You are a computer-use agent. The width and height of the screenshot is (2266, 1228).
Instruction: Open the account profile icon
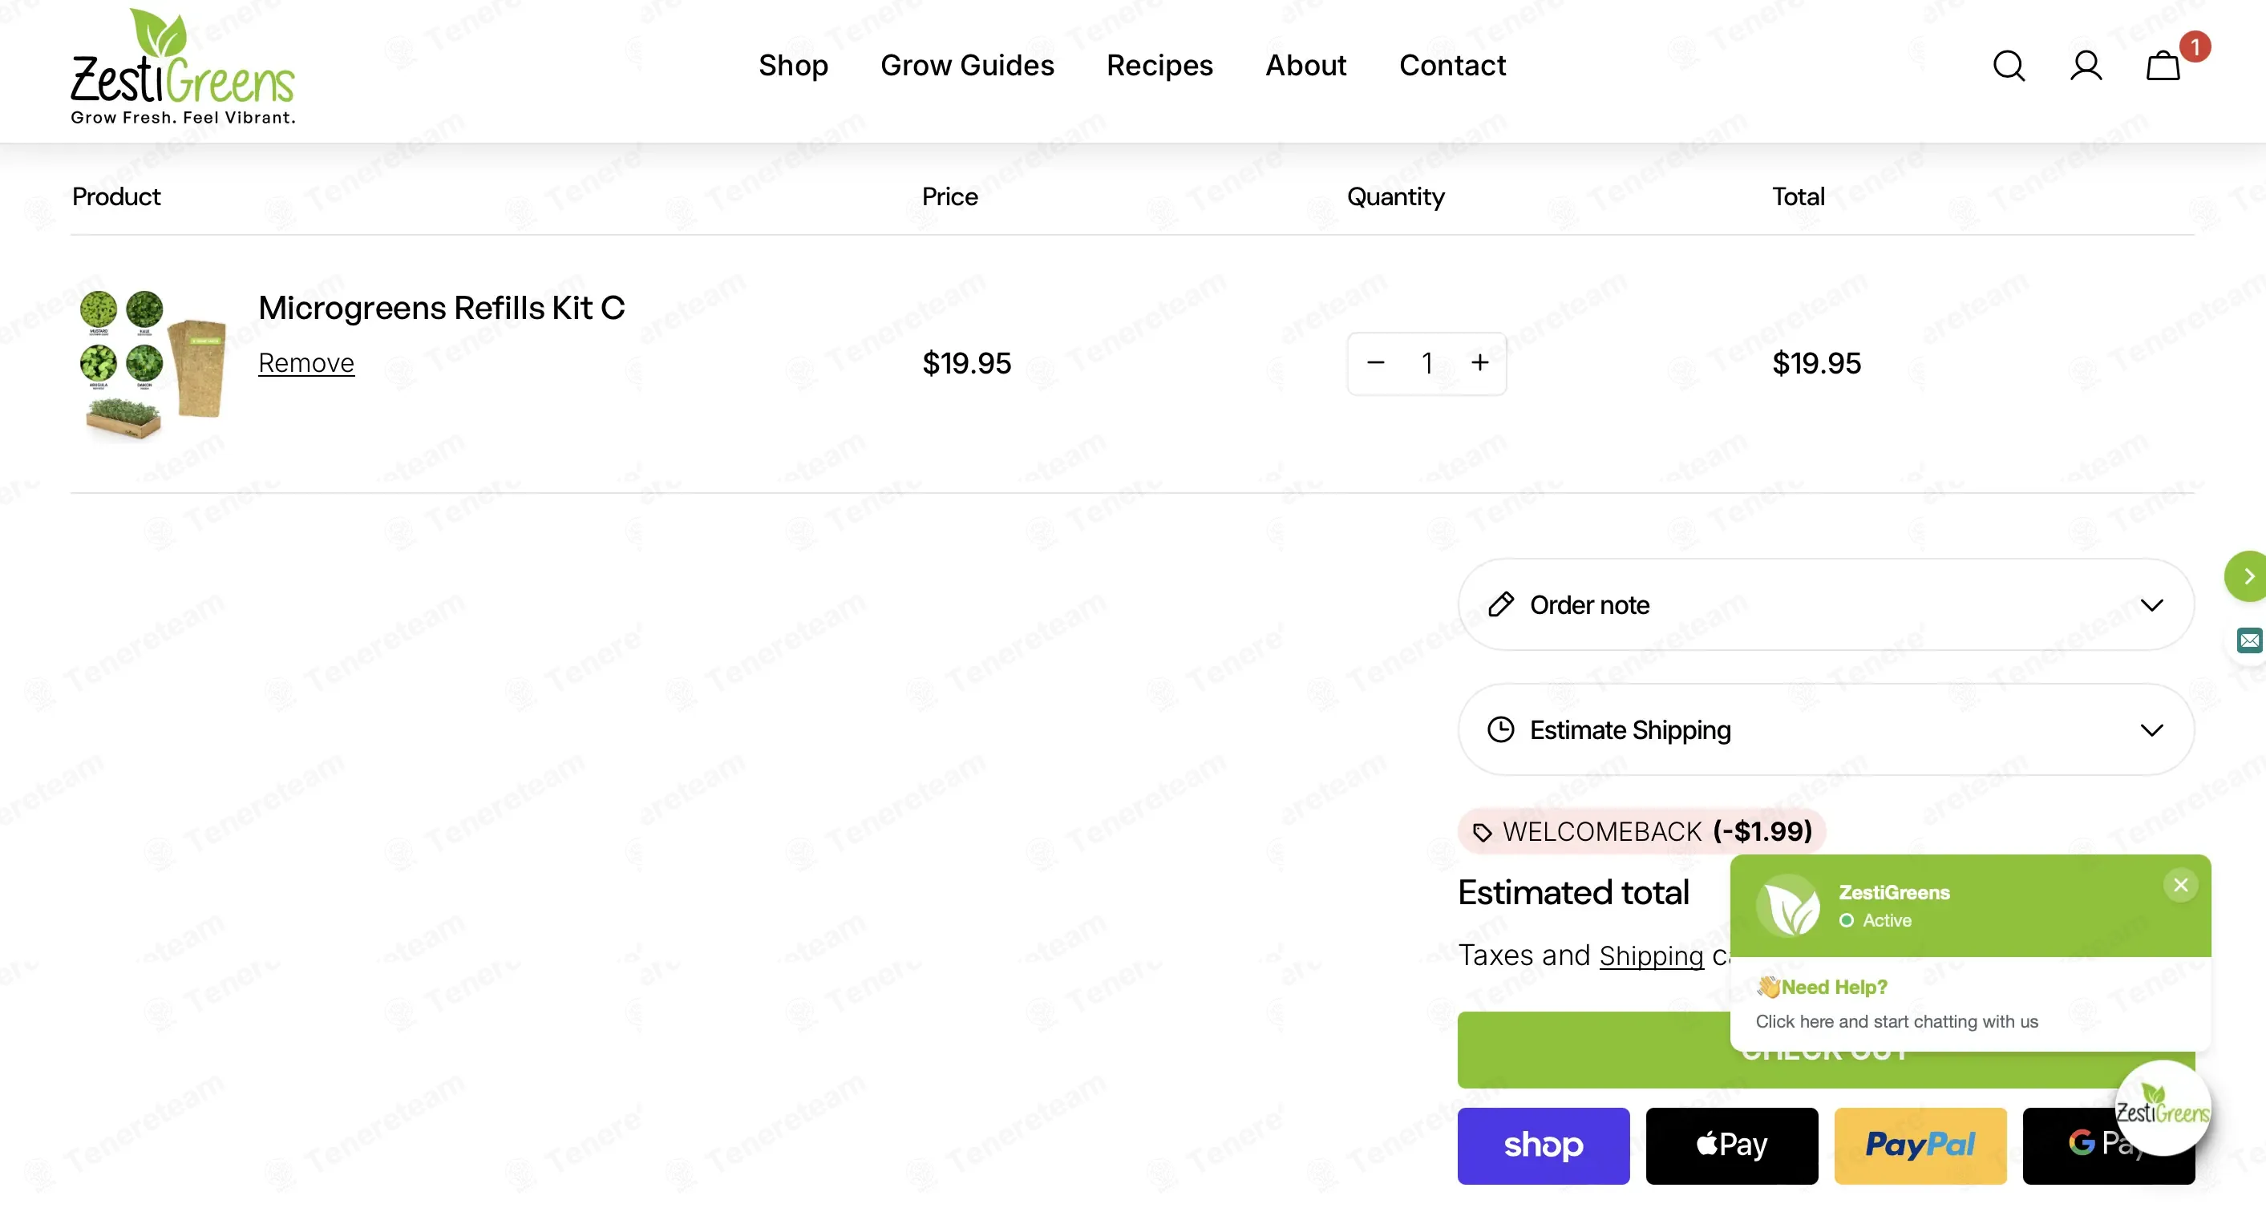pos(2086,66)
